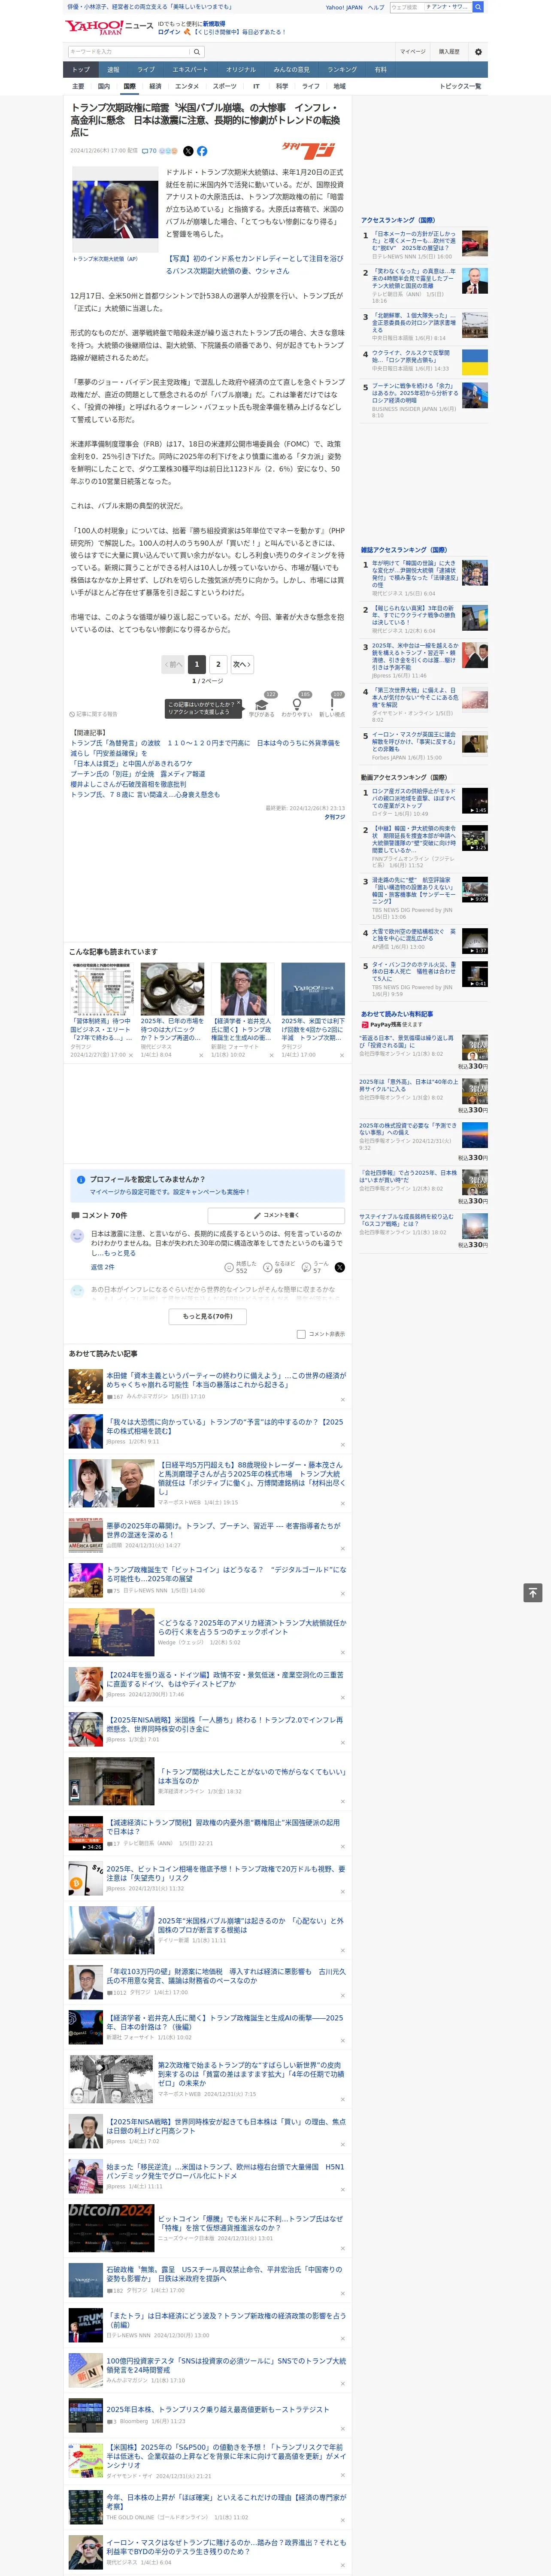Click the 次へ next page button

tap(242, 664)
